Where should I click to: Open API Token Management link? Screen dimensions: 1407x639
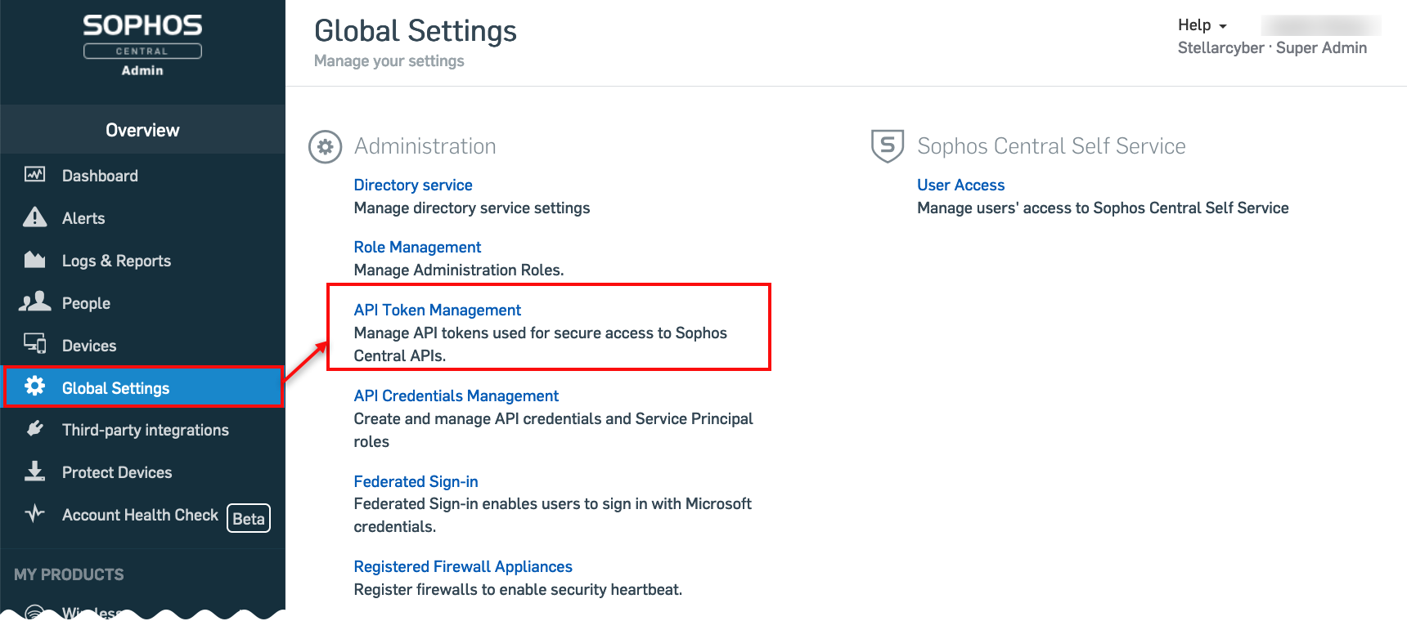pyautogui.click(x=438, y=311)
